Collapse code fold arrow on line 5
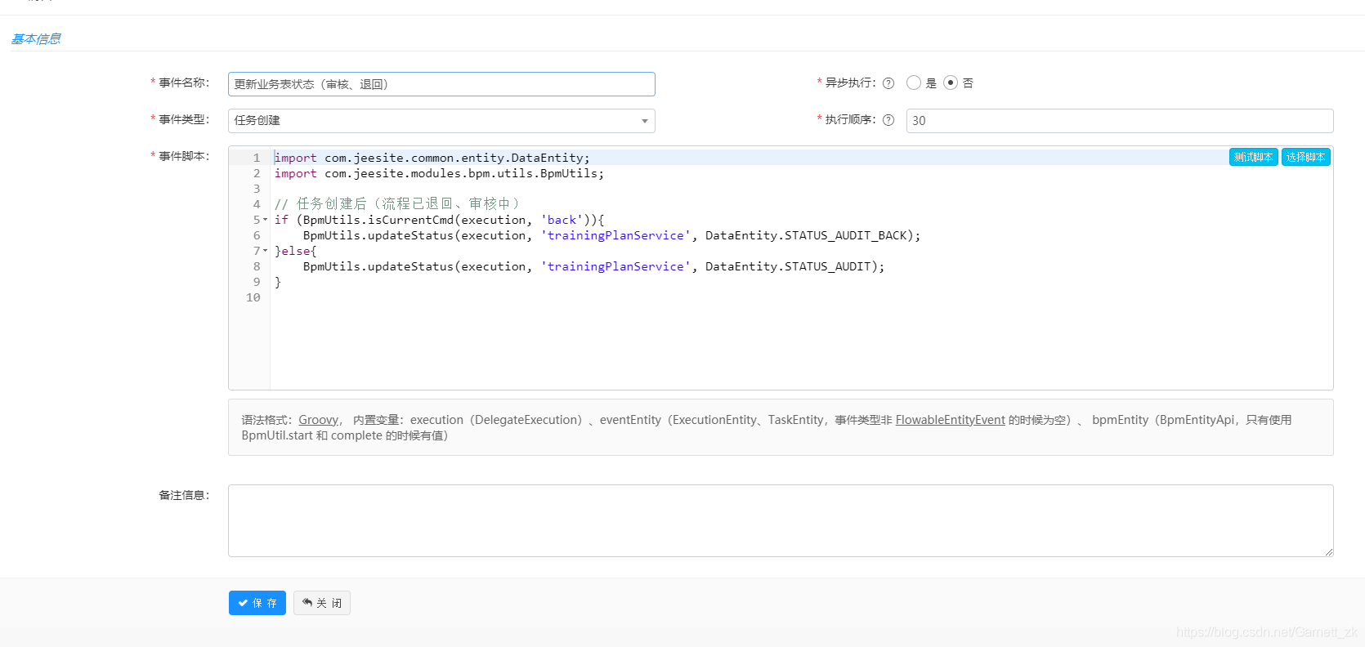 (265, 220)
